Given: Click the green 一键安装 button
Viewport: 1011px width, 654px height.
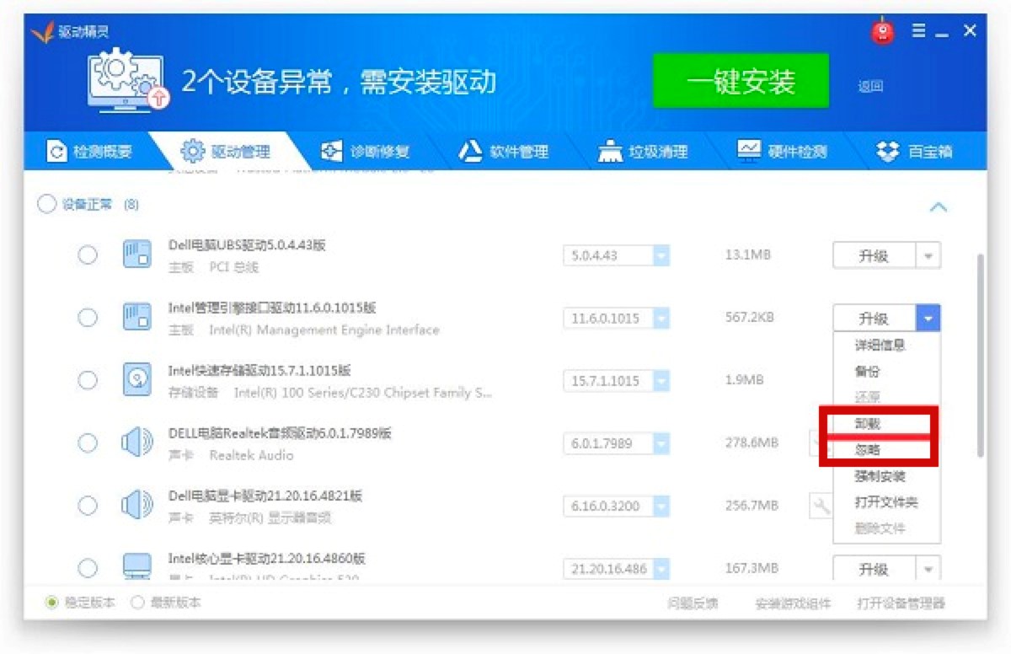Looking at the screenshot, I should [x=741, y=81].
